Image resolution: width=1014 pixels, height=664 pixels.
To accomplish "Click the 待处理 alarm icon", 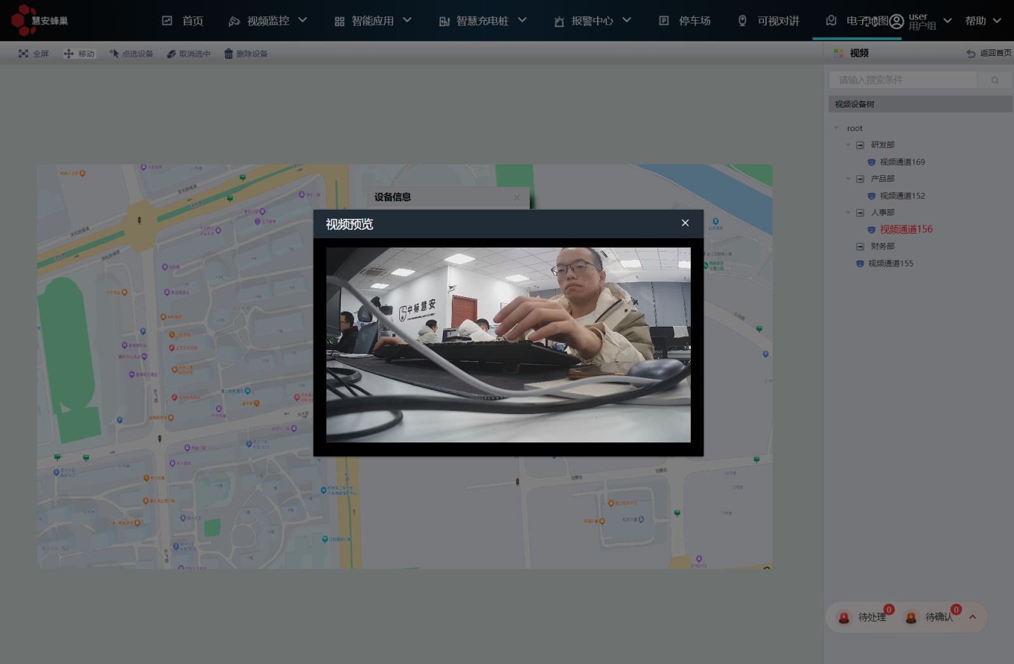I will (844, 618).
